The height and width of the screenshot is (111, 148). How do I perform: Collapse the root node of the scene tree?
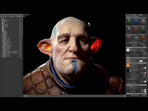pyautogui.click(x=2, y=18)
